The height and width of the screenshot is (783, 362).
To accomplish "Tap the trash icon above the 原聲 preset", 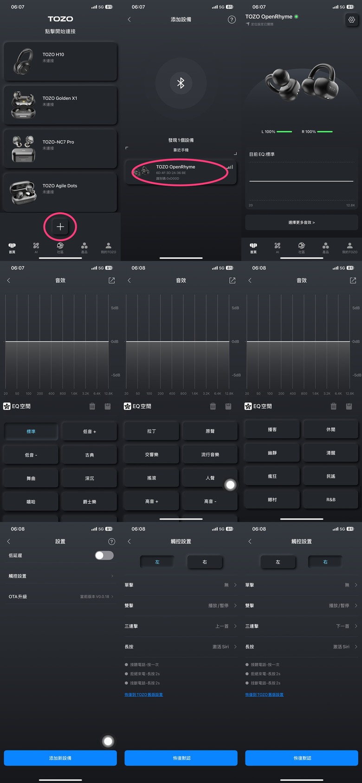I will 213,406.
